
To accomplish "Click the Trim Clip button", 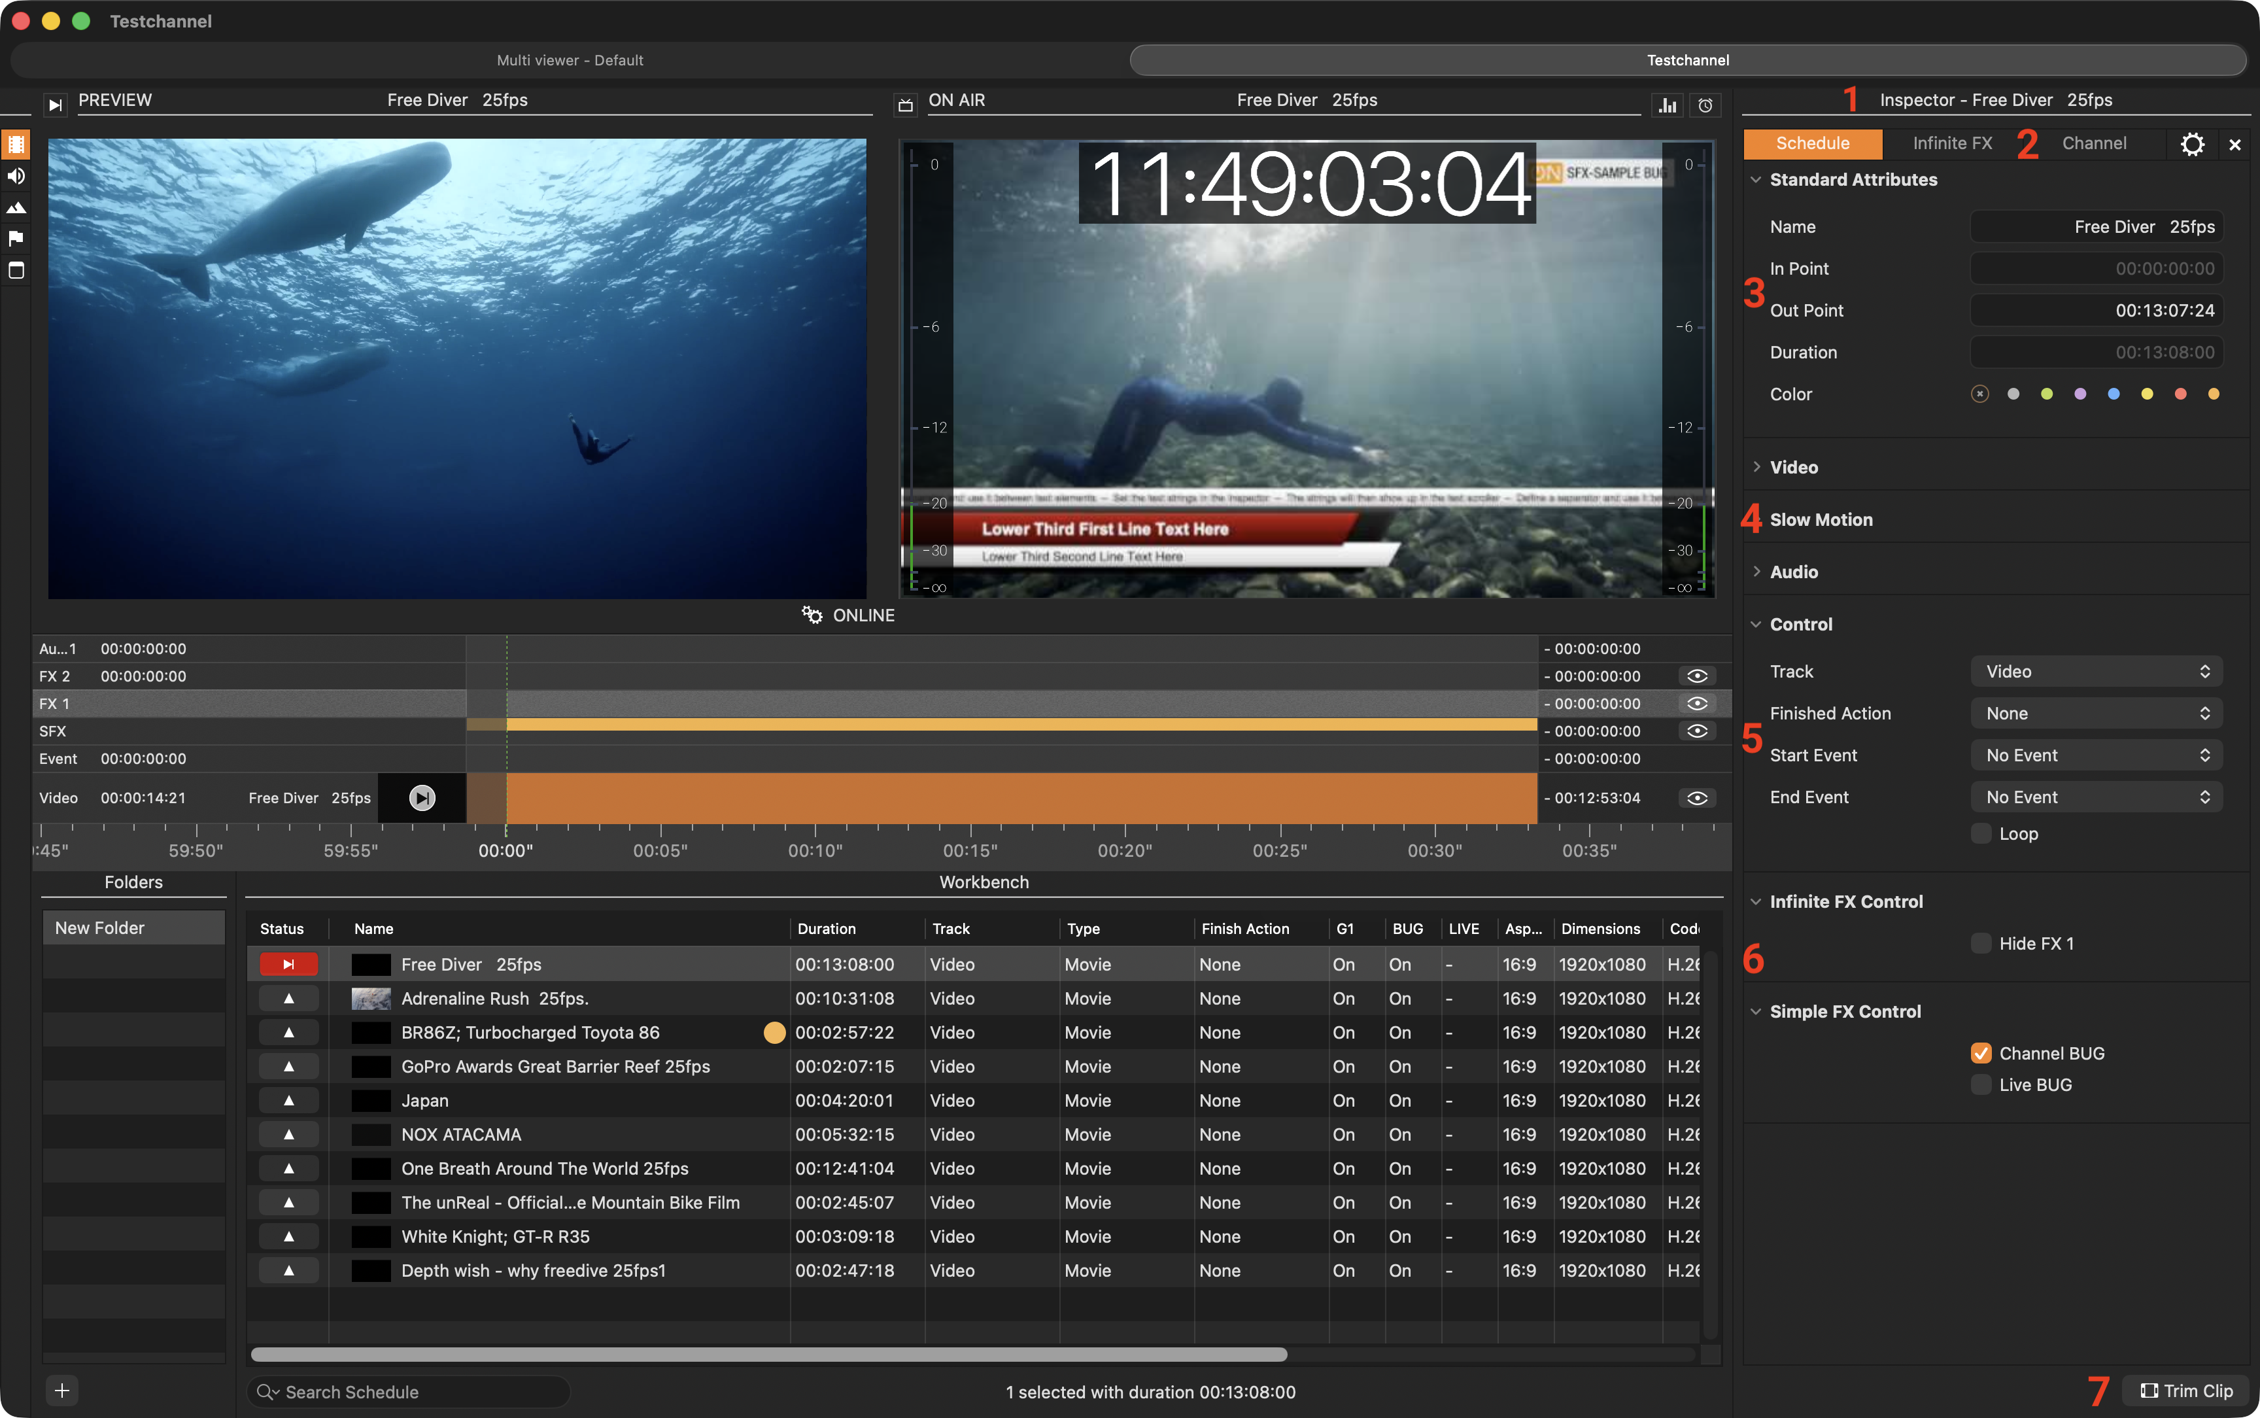I will tap(2186, 1391).
